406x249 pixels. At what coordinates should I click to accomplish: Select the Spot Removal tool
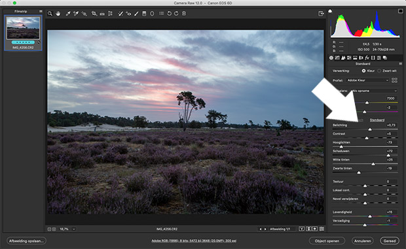click(120, 14)
